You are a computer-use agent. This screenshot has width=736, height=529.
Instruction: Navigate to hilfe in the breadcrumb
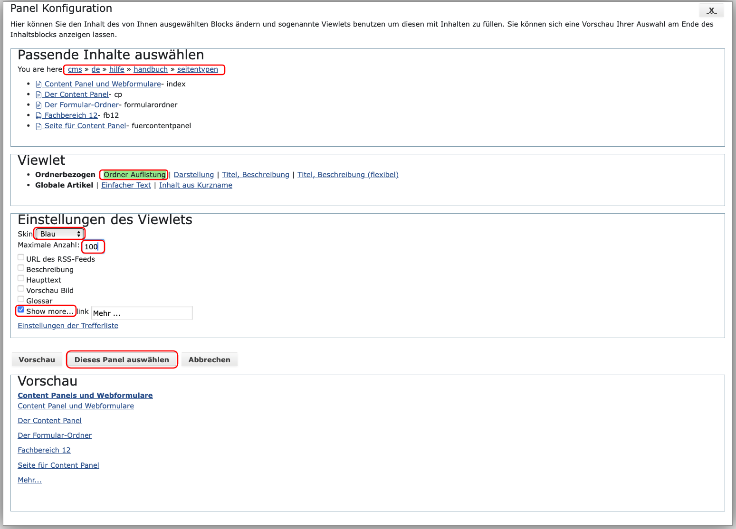tap(116, 69)
